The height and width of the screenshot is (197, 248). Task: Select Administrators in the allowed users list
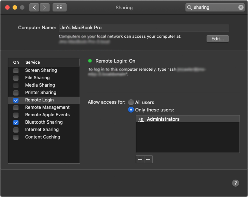(x=188, y=119)
